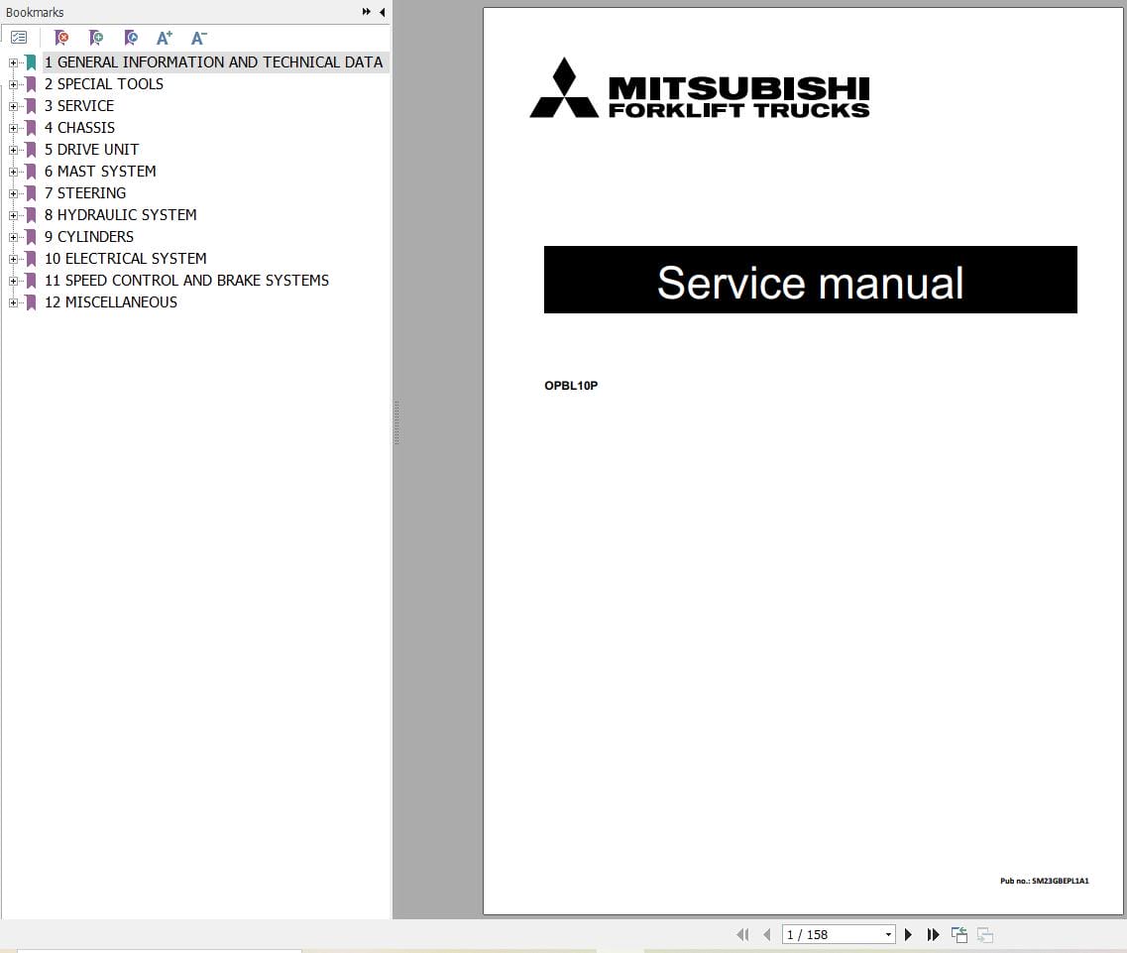The image size is (1127, 953).
Task: Select the 12 MISCELLANEOUS bookmark
Action: click(111, 301)
